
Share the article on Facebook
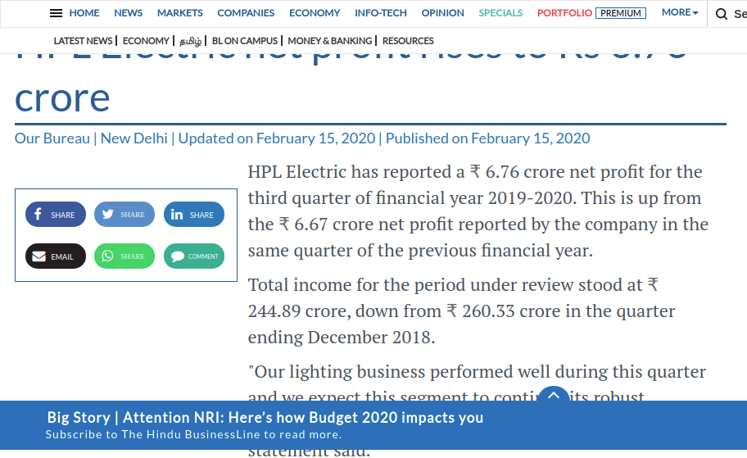click(x=56, y=215)
